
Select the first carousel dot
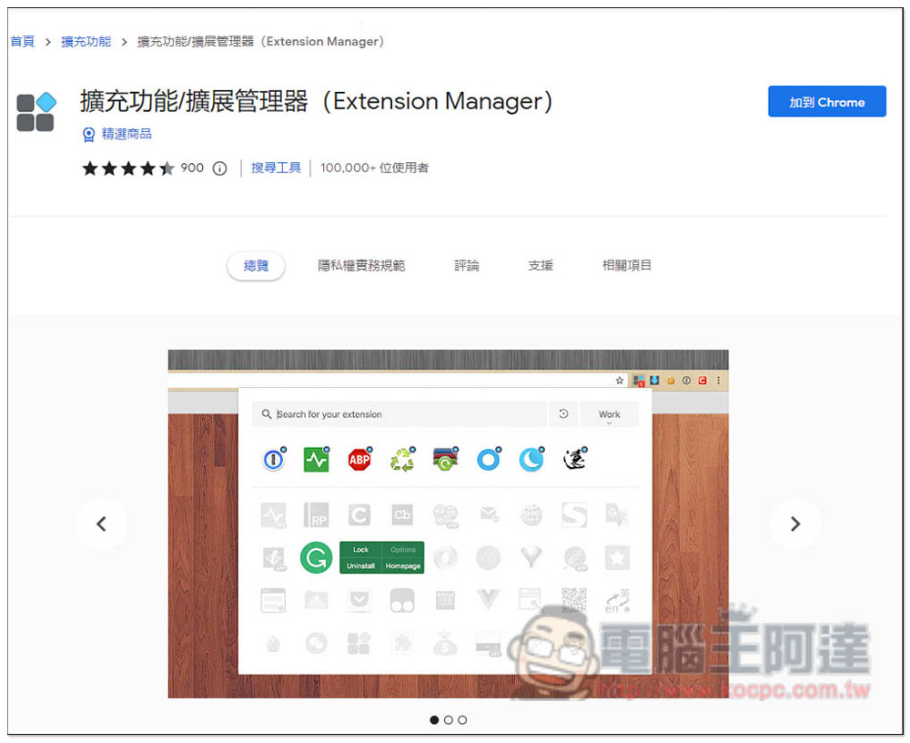pos(434,719)
